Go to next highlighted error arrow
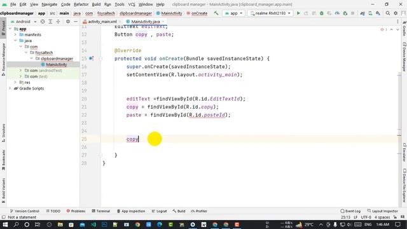Image resolution: width=407 pixels, height=229 pixels. [x=397, y=30]
